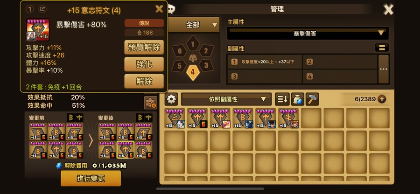Toggle the sort order icon
Image resolution: width=420 pixels, height=194 pixels.
point(282,99)
